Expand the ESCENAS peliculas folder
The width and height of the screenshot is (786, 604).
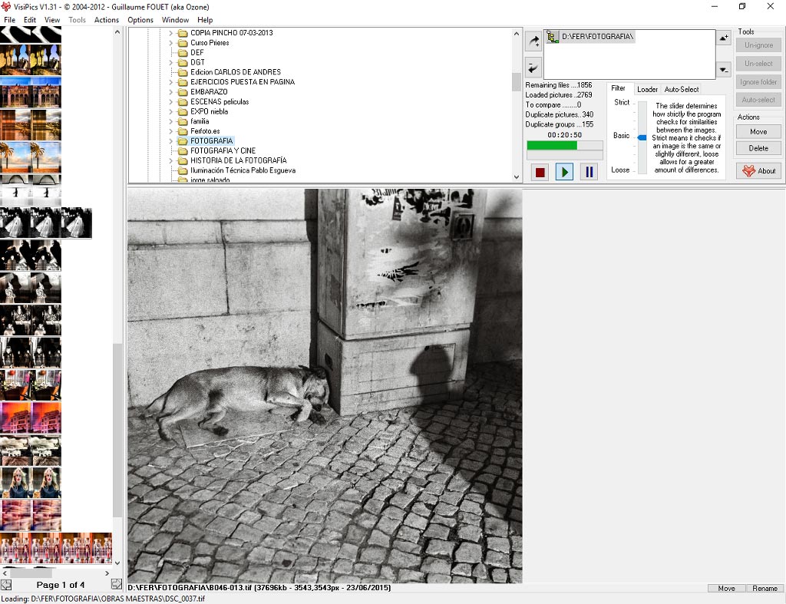[x=171, y=102]
